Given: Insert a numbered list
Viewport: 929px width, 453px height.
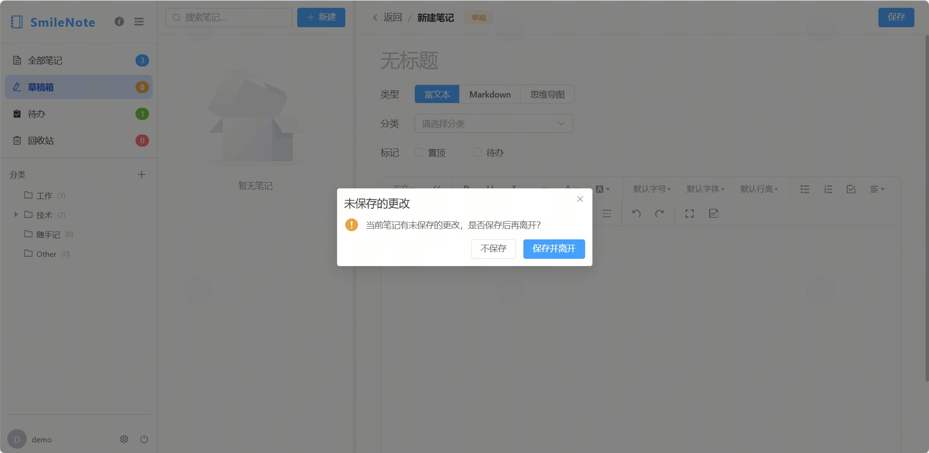Looking at the screenshot, I should pyautogui.click(x=828, y=189).
